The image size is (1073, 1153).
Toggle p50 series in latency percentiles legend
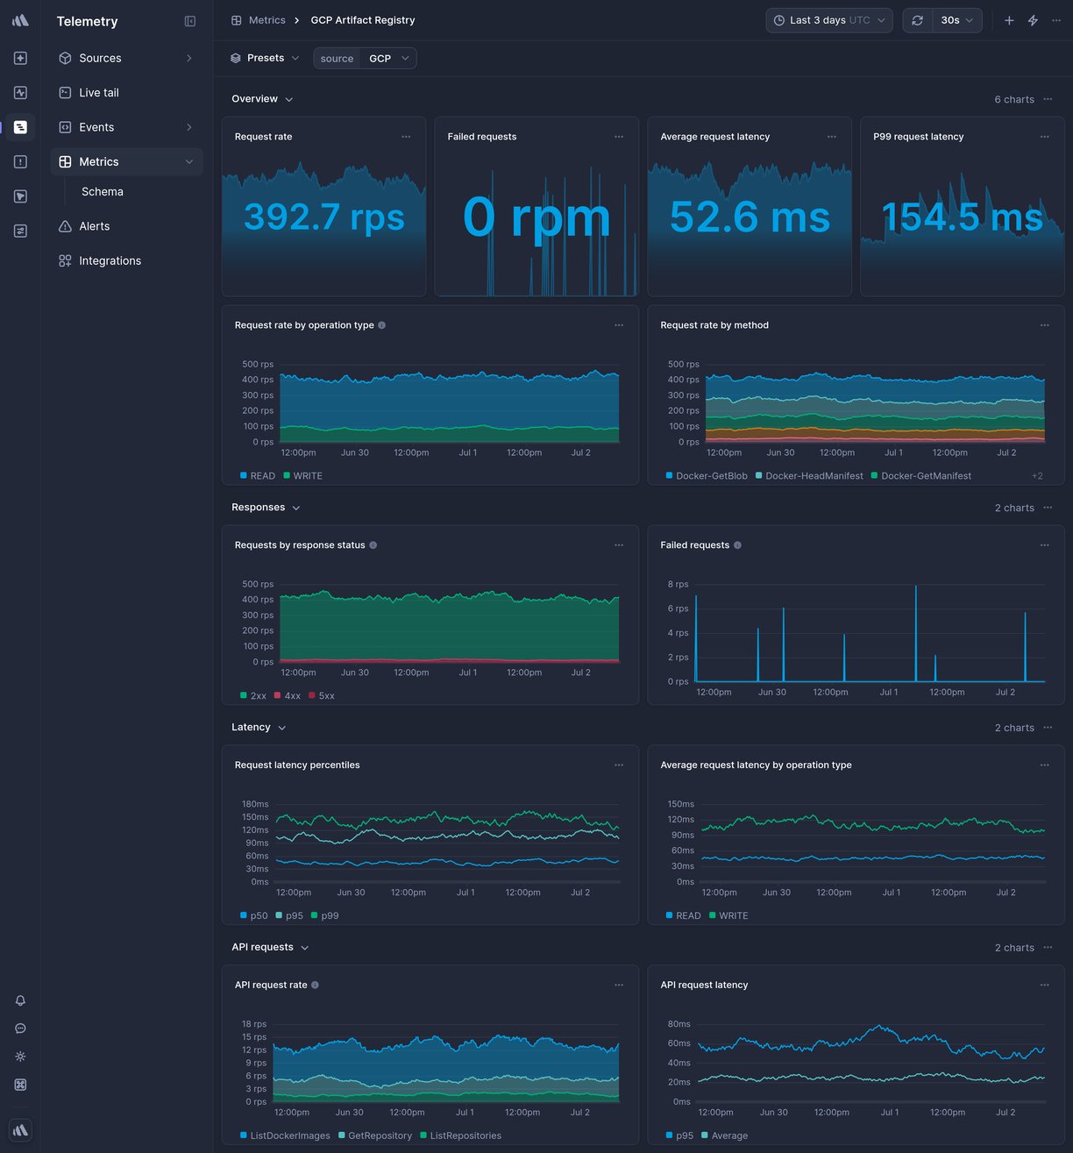pos(254,916)
